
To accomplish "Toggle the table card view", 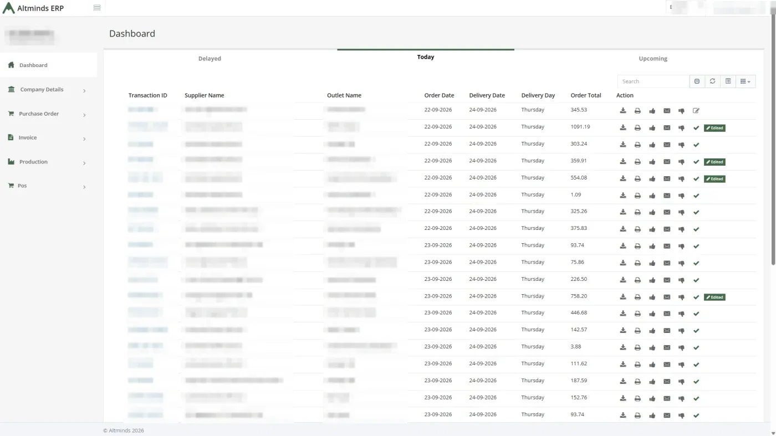I will (728, 81).
